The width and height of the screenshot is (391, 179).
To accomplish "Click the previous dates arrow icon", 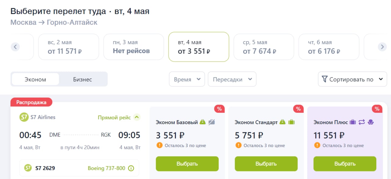I will tap(15, 47).
